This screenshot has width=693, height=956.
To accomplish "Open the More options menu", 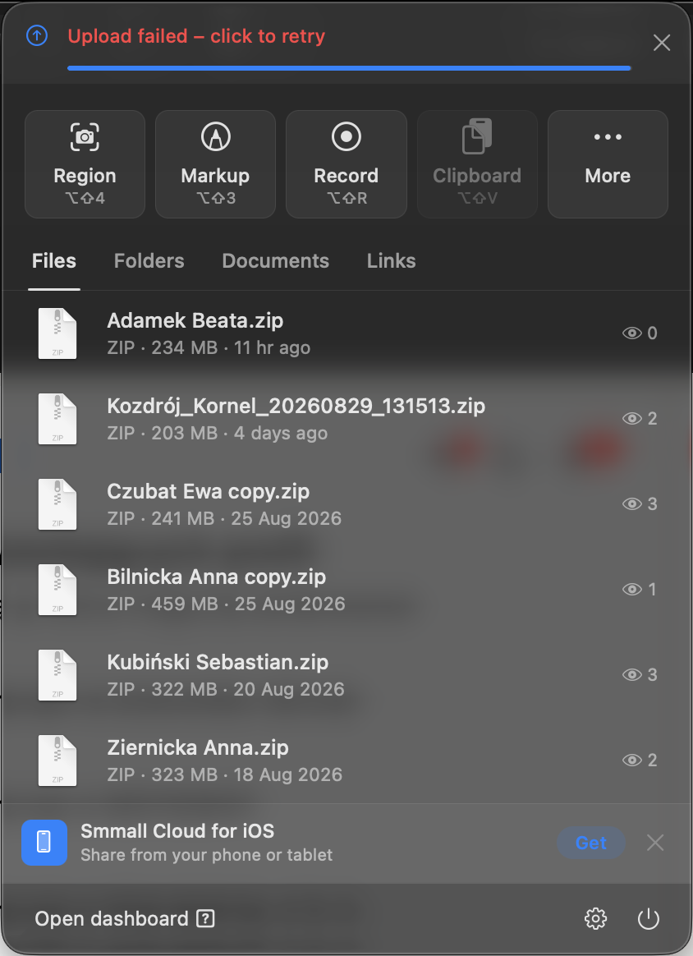I will (x=608, y=164).
